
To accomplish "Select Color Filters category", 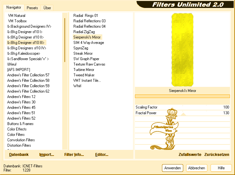I will (x=16, y=135).
